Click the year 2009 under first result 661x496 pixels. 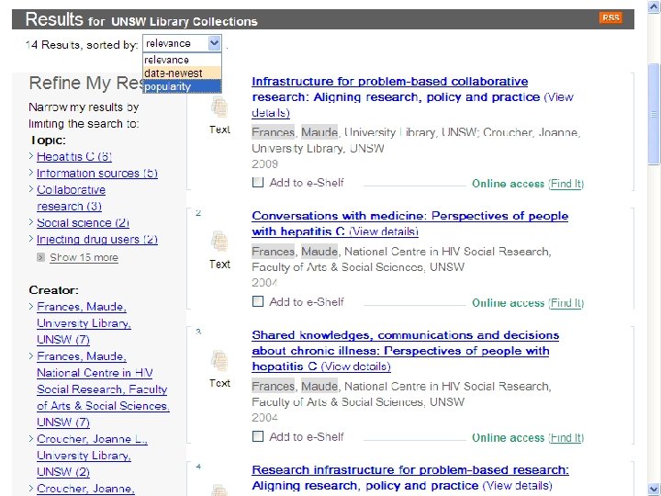264,163
